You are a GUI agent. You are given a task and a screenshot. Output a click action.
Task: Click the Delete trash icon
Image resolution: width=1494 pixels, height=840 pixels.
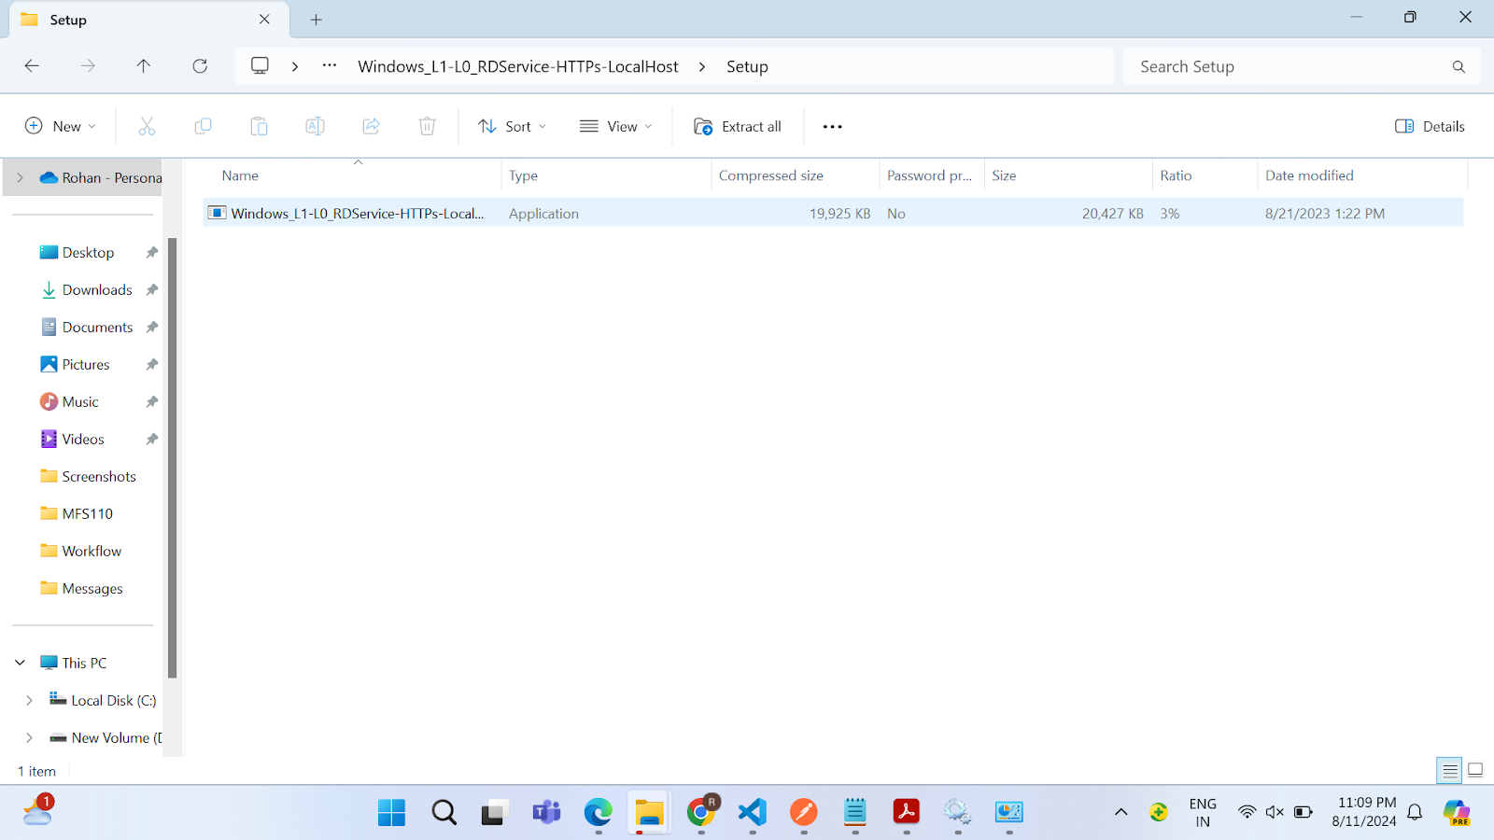(427, 126)
